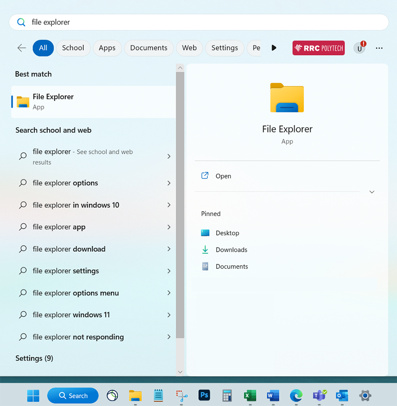Show more filter tabs with play arrow
This screenshot has width=397, height=406.
pyautogui.click(x=274, y=48)
